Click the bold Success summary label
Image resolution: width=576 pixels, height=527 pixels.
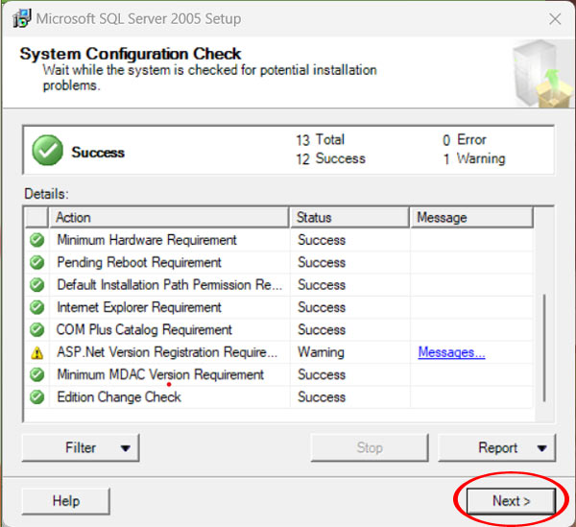tap(98, 152)
